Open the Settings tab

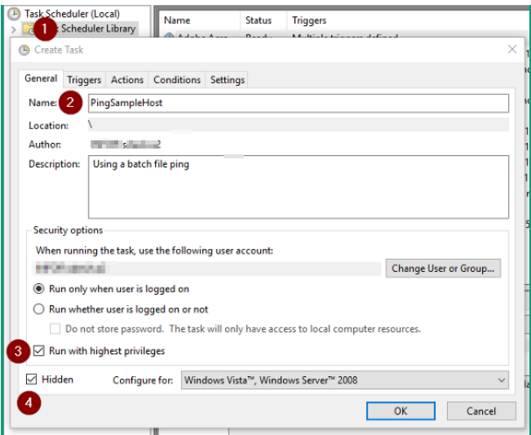(x=228, y=80)
